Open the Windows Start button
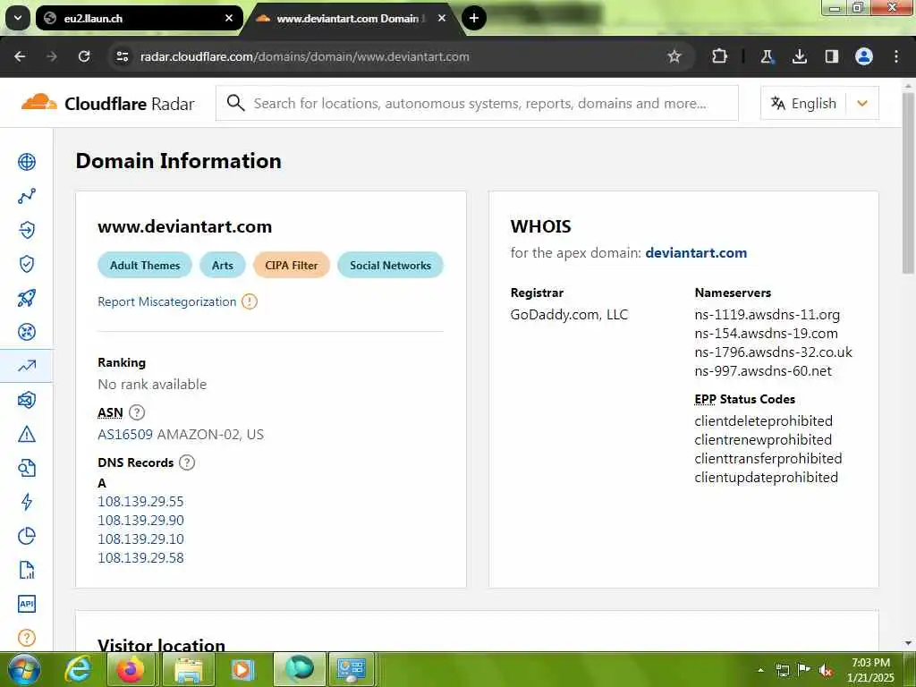The height and width of the screenshot is (687, 916). (24, 669)
